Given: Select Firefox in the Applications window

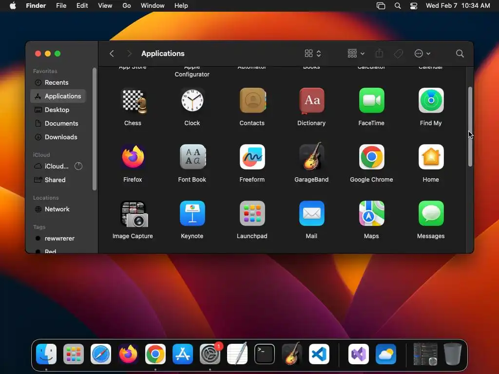Looking at the screenshot, I should [x=133, y=157].
